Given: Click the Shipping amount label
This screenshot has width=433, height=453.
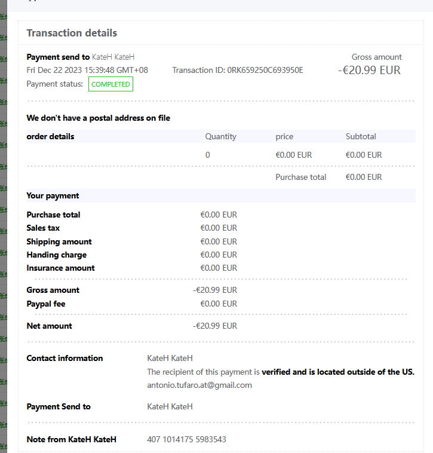Looking at the screenshot, I should [59, 241].
